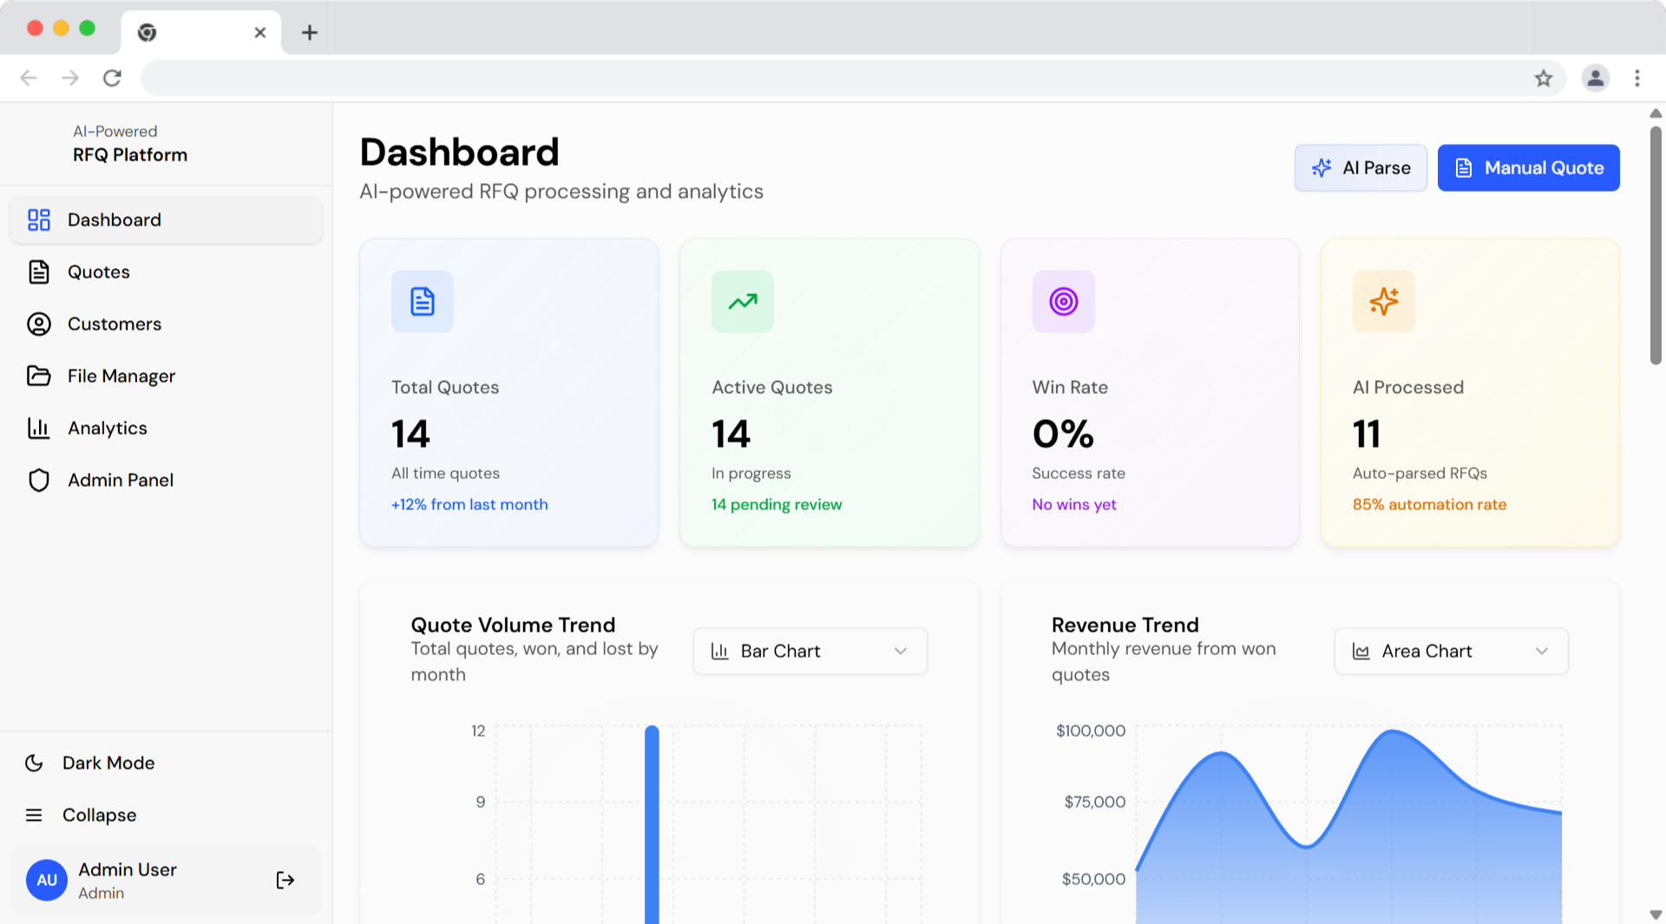
Task: Open the Bar Chart type dropdown
Action: click(x=810, y=651)
